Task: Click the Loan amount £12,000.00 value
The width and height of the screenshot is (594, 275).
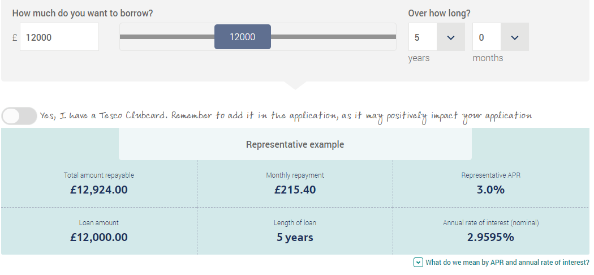Action: pos(99,238)
